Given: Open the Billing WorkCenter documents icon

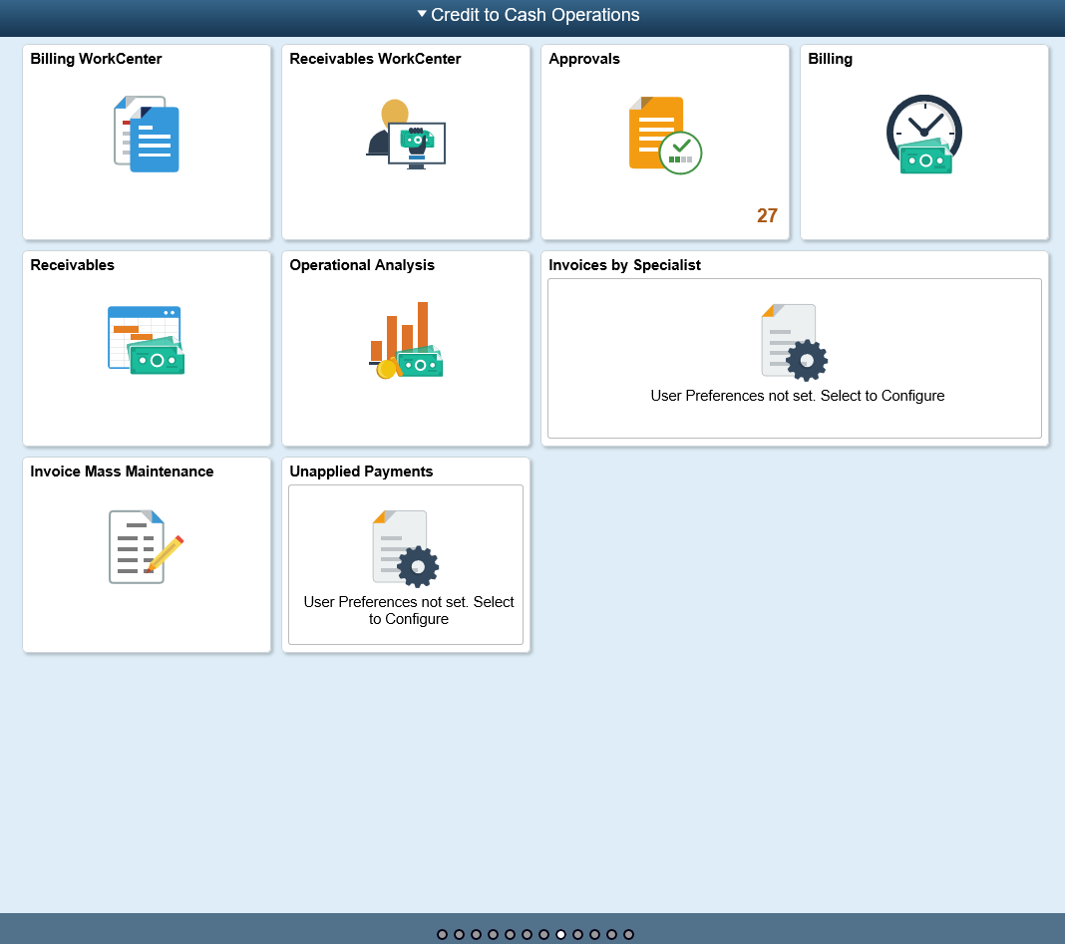Looking at the screenshot, I should point(147,134).
